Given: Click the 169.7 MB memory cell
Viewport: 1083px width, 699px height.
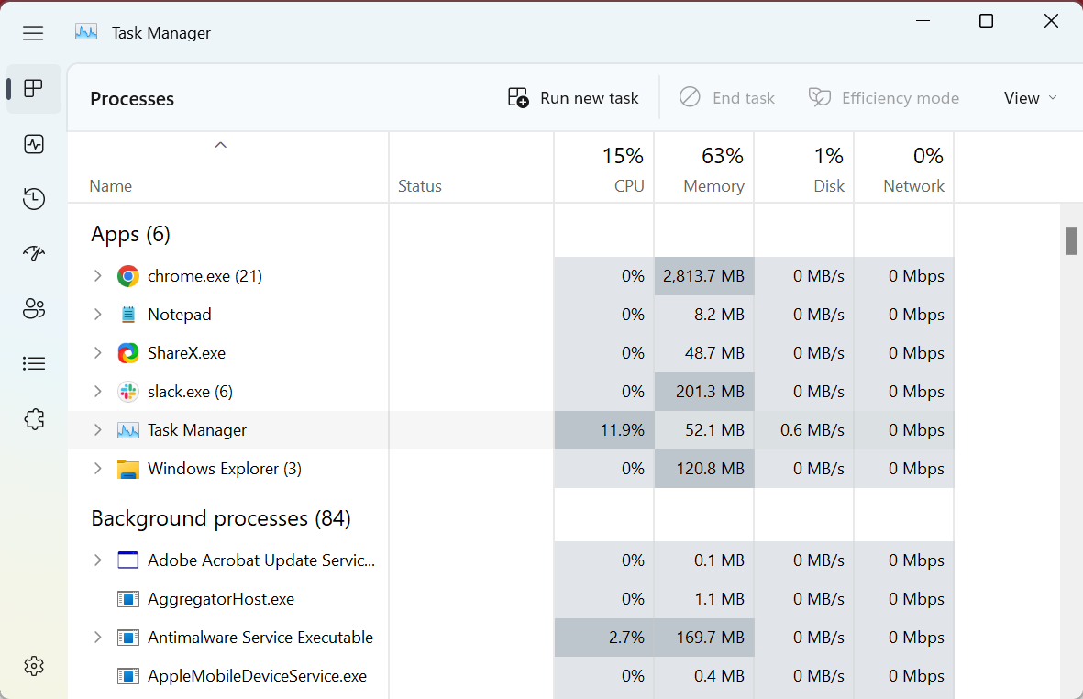Looking at the screenshot, I should (704, 638).
